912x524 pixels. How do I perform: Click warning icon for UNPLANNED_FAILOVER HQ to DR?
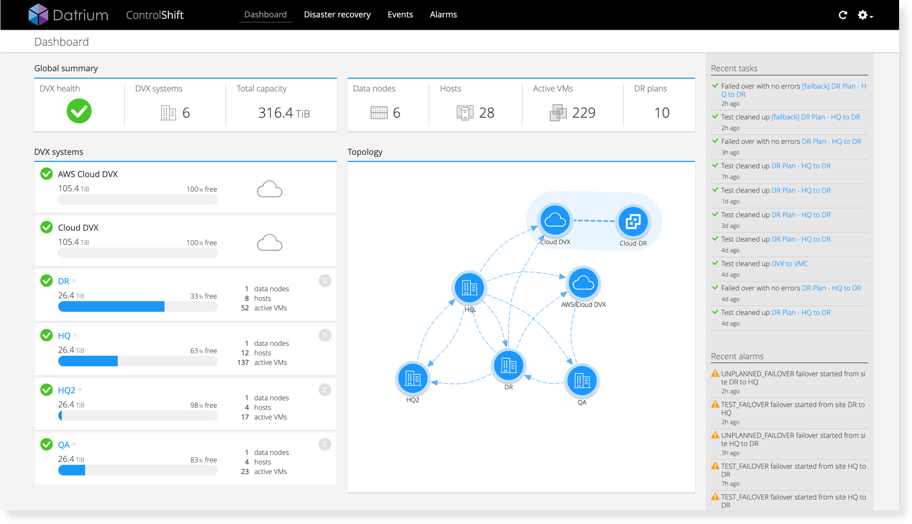pyautogui.click(x=715, y=435)
